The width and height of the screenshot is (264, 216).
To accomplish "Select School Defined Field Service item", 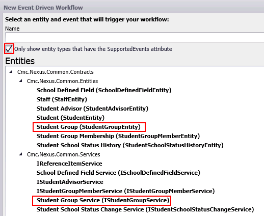I will point(118,173).
